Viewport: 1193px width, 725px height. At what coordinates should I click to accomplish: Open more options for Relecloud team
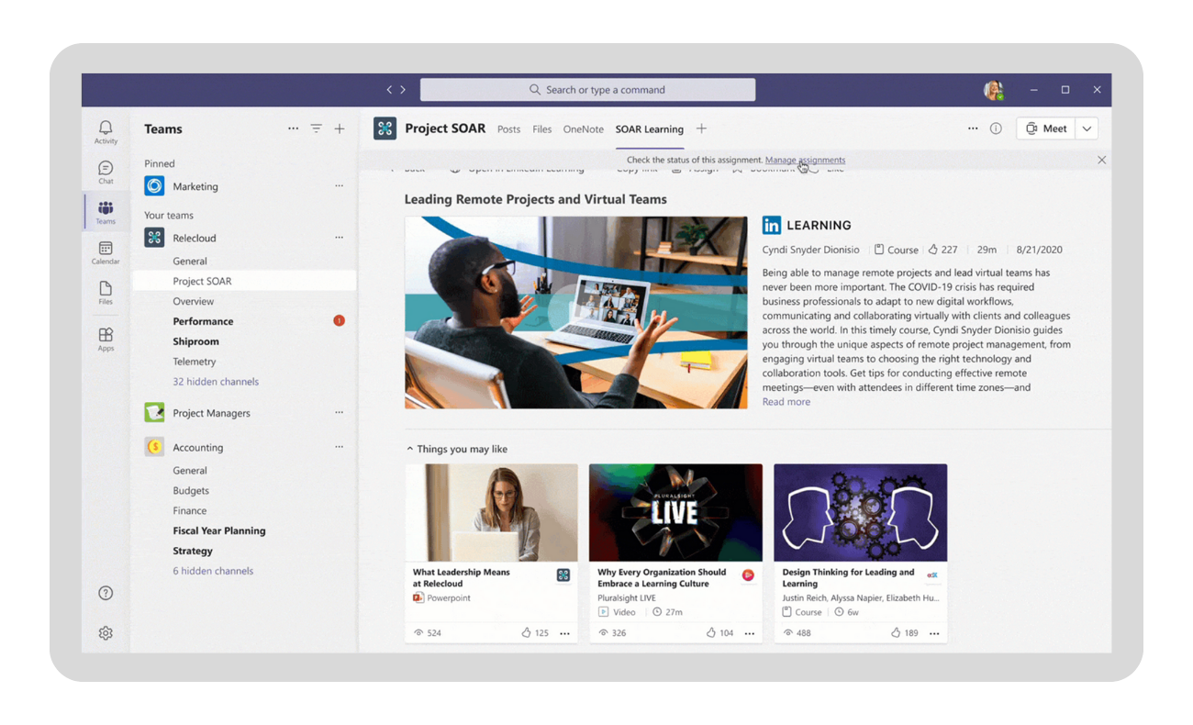(x=339, y=238)
